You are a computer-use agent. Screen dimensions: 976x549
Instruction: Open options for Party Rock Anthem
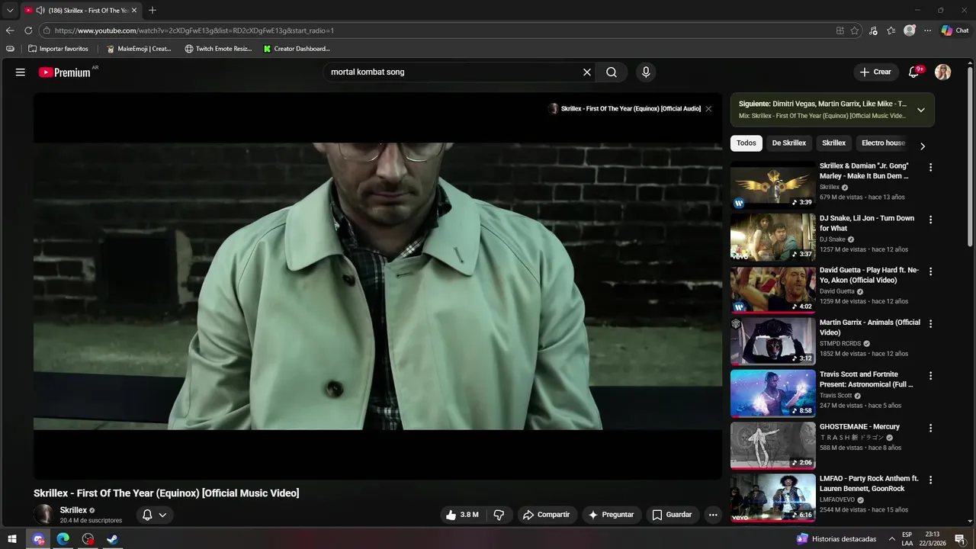930,480
